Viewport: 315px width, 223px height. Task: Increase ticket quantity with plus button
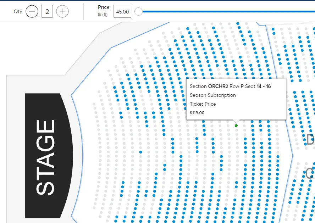tap(62, 11)
